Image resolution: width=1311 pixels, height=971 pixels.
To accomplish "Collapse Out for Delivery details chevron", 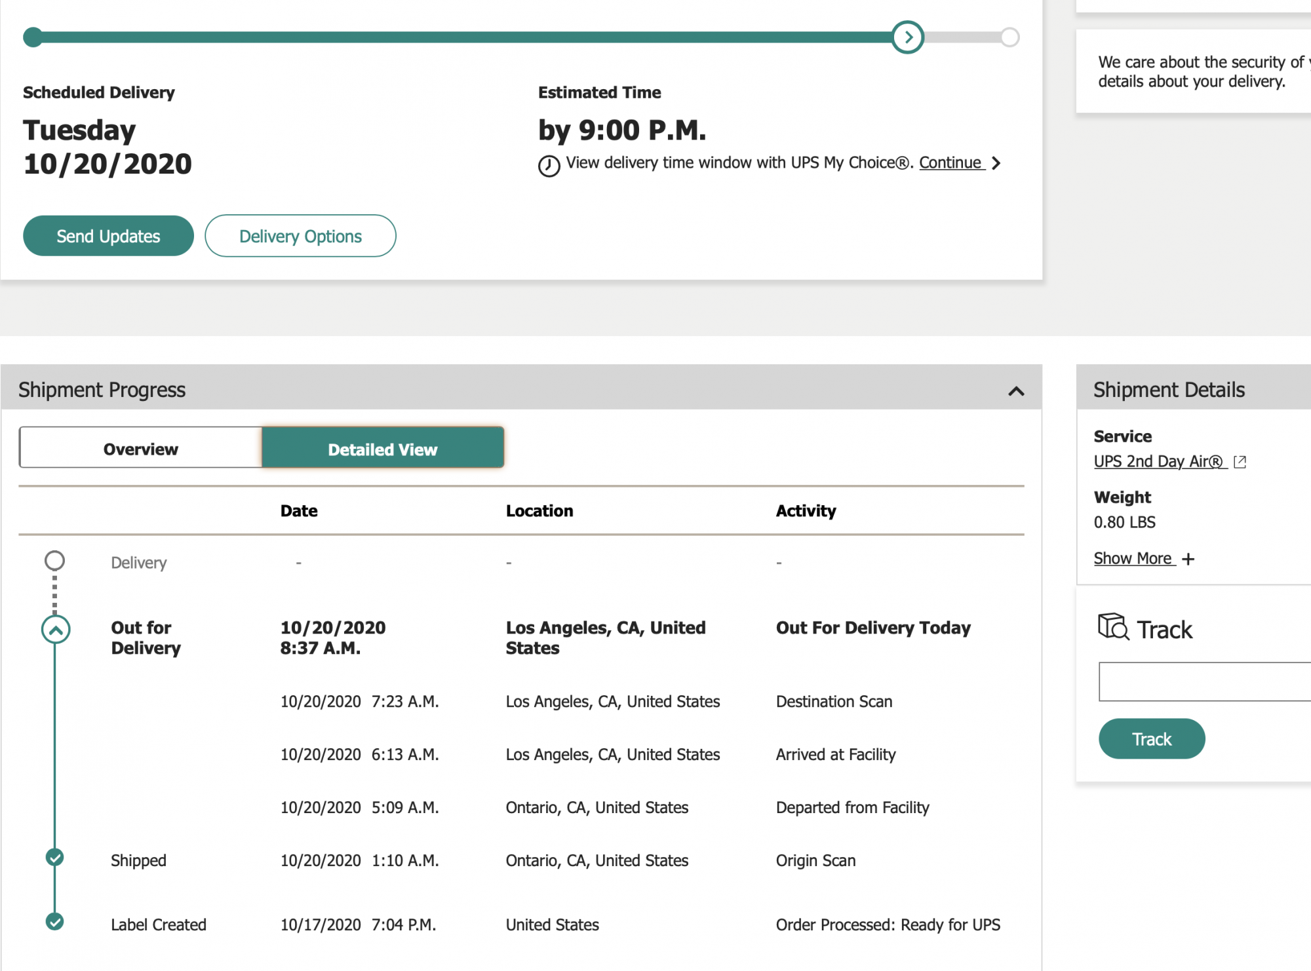I will (56, 630).
